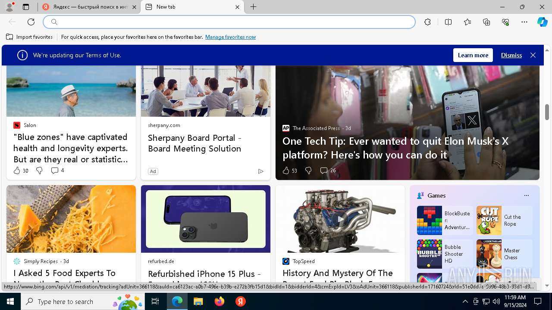
Task: Click The Associated Press source label
Action: pos(316,128)
